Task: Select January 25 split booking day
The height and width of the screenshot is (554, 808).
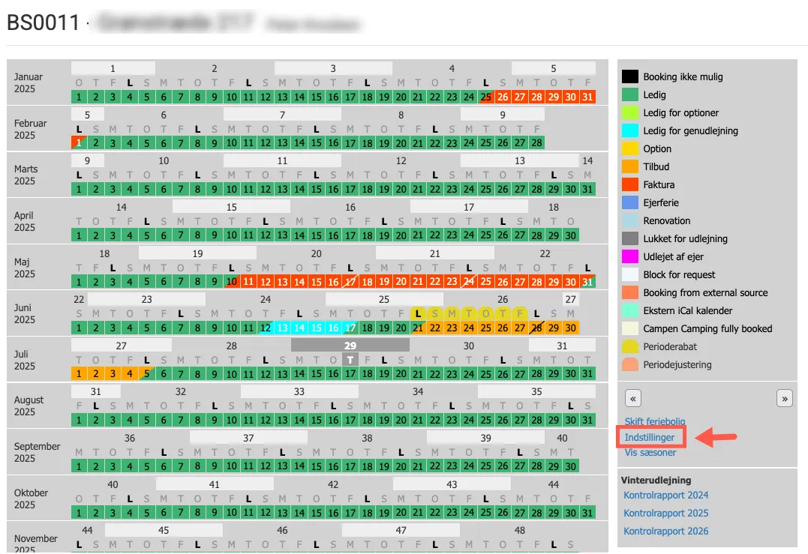Action: tap(486, 97)
